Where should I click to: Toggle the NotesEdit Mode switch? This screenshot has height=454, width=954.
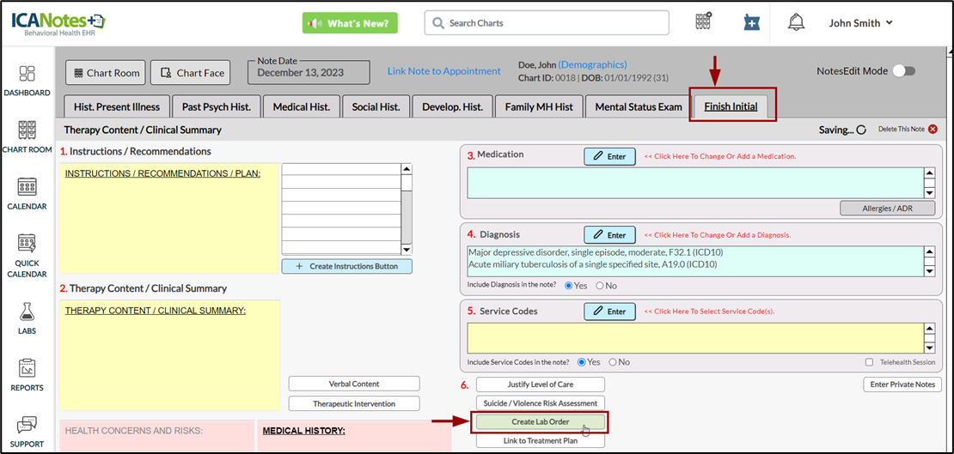(x=903, y=71)
